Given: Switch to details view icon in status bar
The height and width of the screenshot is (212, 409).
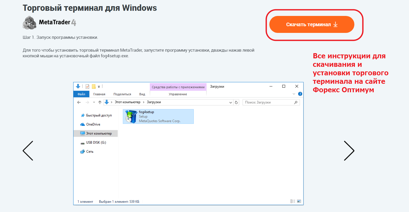Looking at the screenshot, I should pyautogui.click(x=293, y=201).
